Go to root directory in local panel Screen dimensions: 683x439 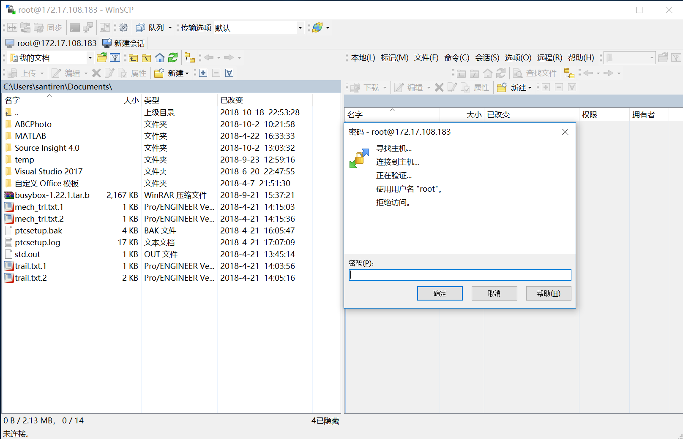coord(147,58)
